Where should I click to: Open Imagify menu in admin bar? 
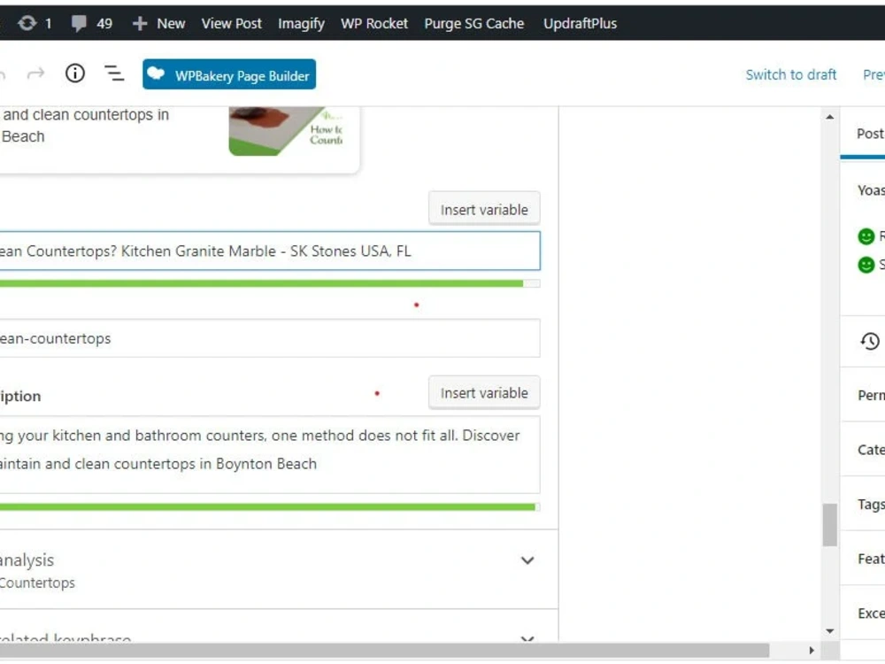pos(301,23)
